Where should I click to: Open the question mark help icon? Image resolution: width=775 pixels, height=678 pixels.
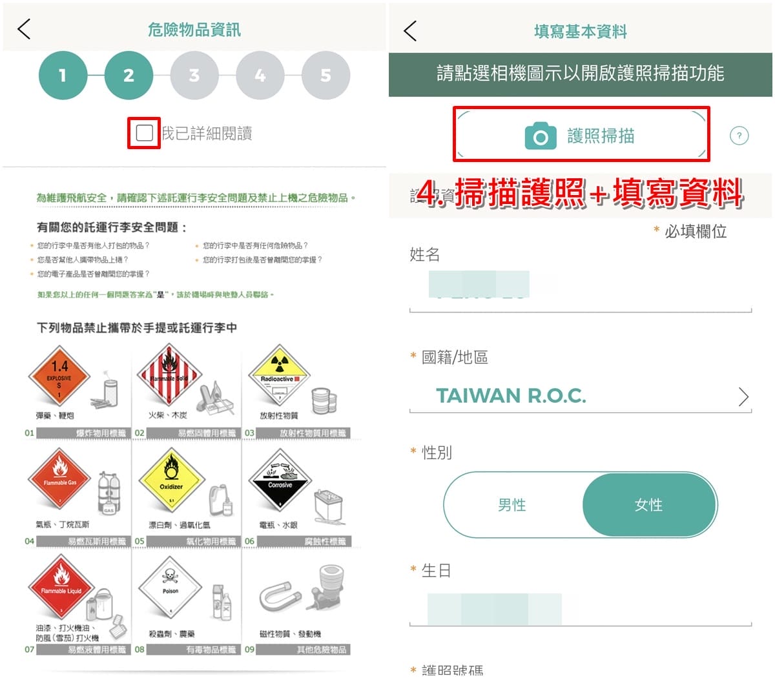(x=739, y=136)
